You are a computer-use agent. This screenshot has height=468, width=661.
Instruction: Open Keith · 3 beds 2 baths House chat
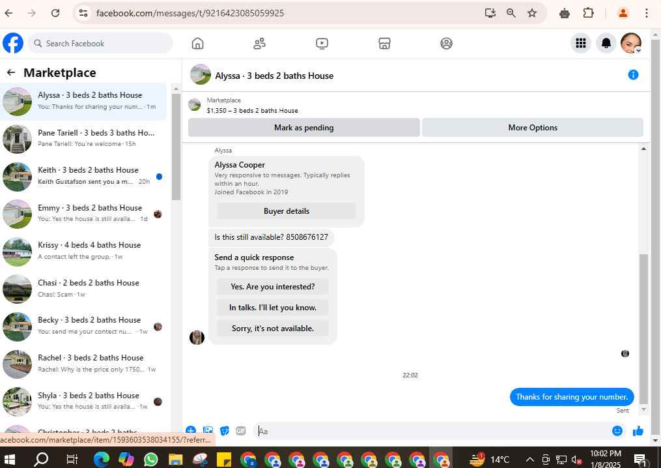[x=83, y=177]
